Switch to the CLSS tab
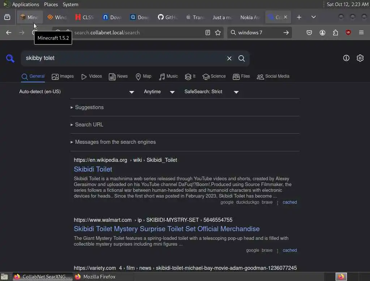This screenshot has width=370, height=281. click(x=85, y=17)
